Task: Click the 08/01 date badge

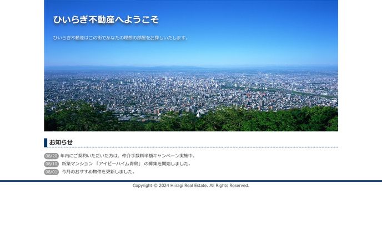Action: [x=52, y=172]
